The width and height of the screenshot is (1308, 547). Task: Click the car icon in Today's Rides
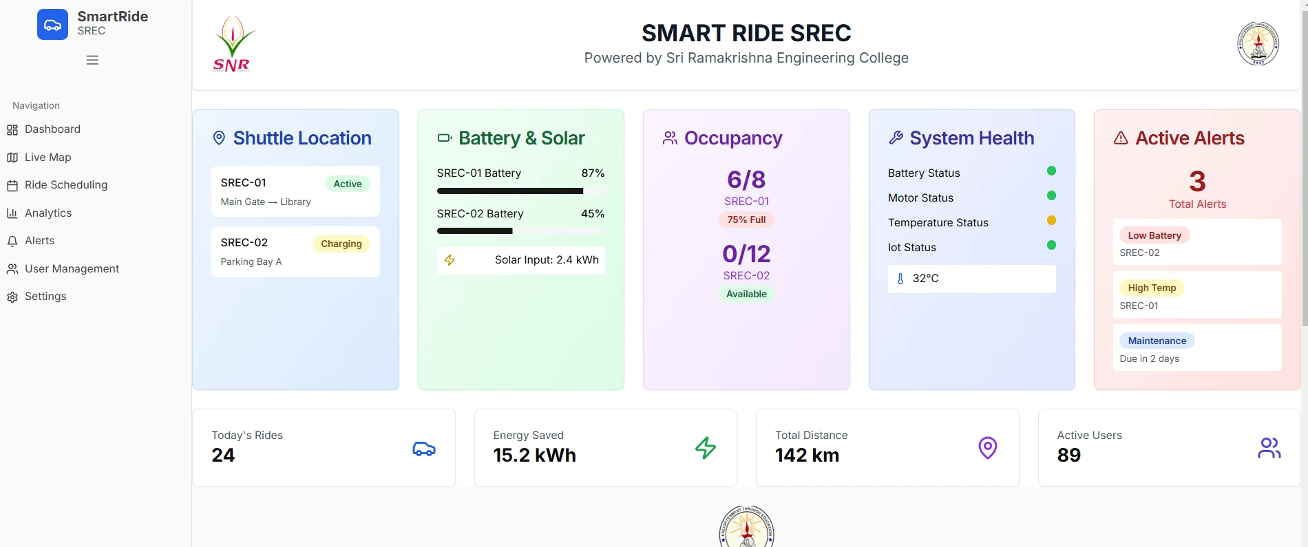(x=424, y=449)
